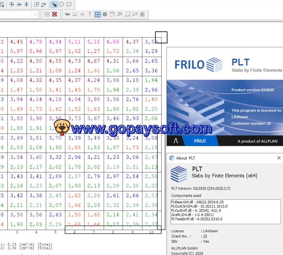This screenshot has width=283, height=255.
Task: Click the table cell value 4,22
Action: coord(16,61)
